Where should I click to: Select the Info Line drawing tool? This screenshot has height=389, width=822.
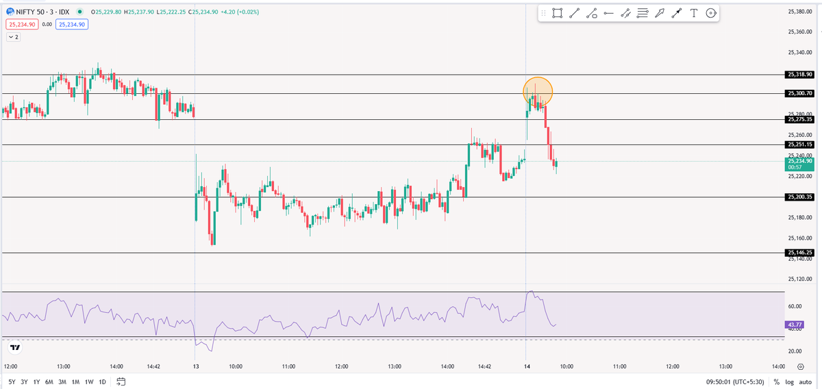(592, 12)
